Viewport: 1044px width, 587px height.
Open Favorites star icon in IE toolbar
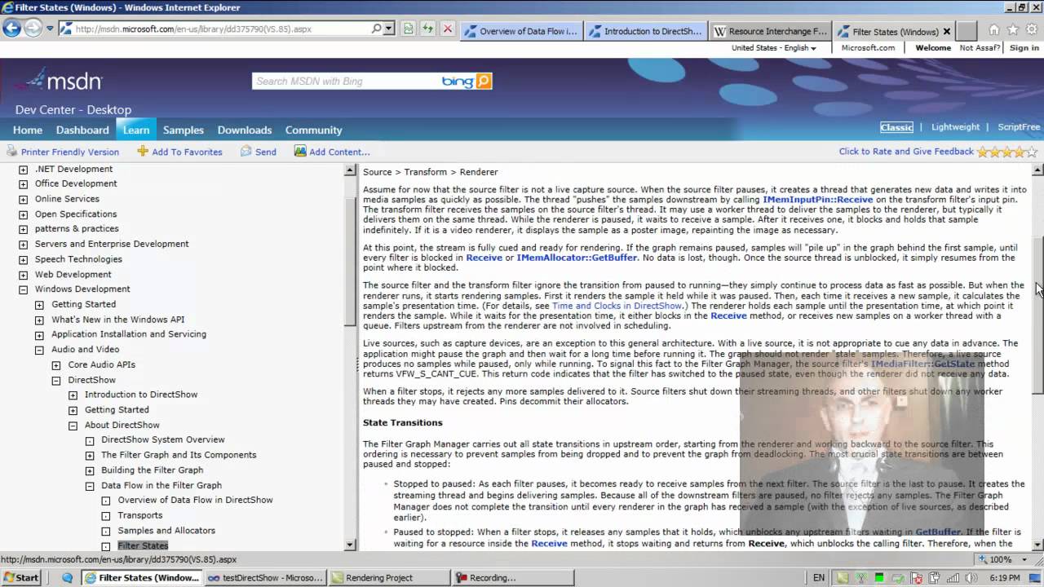click(1012, 30)
